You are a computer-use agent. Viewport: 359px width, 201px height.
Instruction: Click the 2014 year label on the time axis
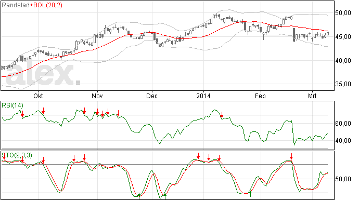203,96
